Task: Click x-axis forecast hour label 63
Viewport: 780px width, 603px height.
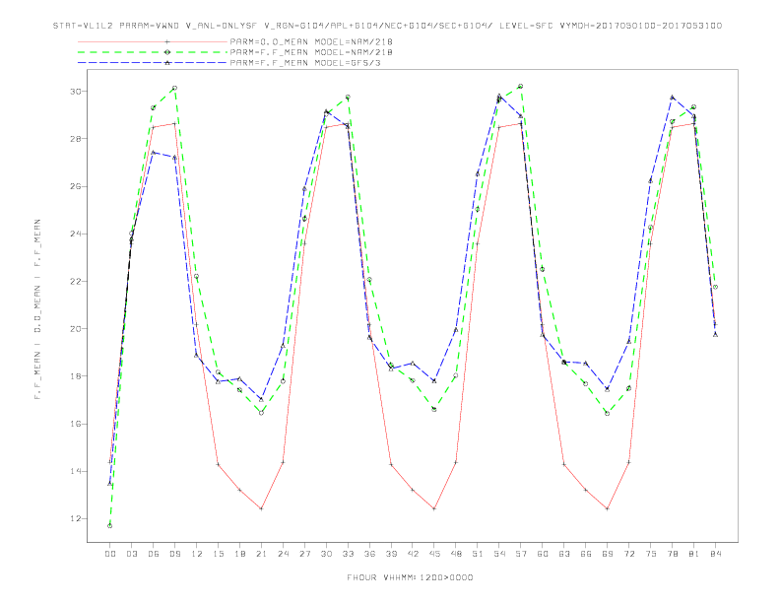Action: (564, 554)
